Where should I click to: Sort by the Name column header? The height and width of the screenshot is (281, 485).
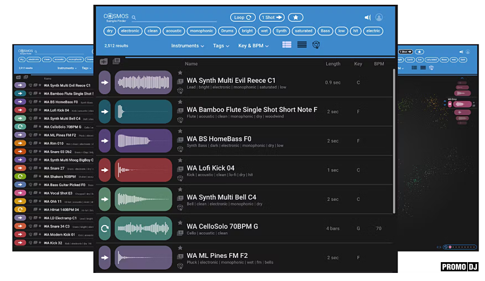click(x=191, y=64)
